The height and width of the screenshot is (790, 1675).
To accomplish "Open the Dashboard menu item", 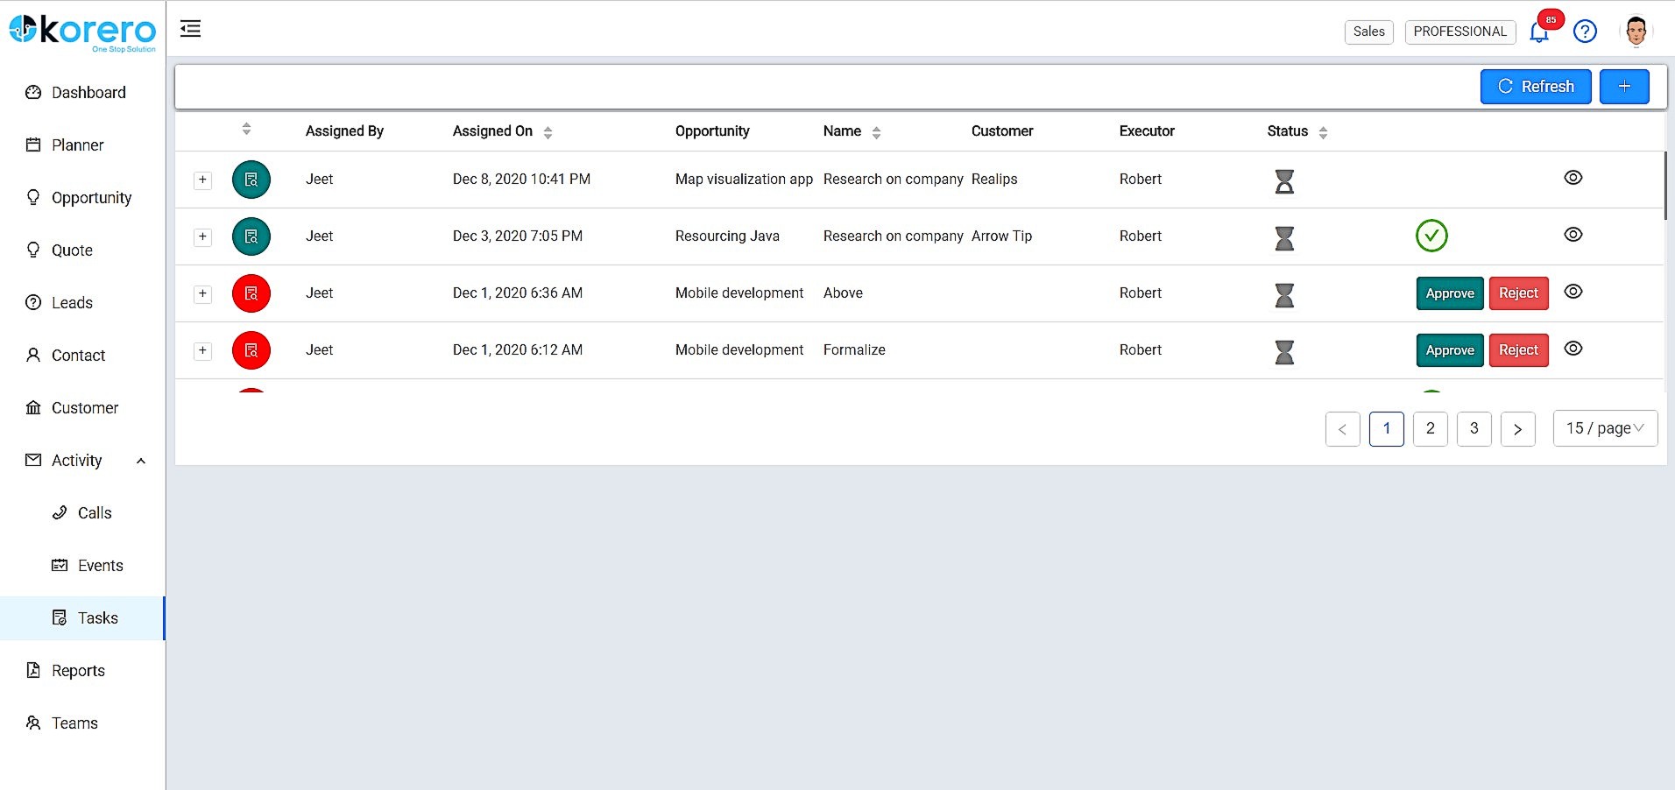I will (x=88, y=93).
